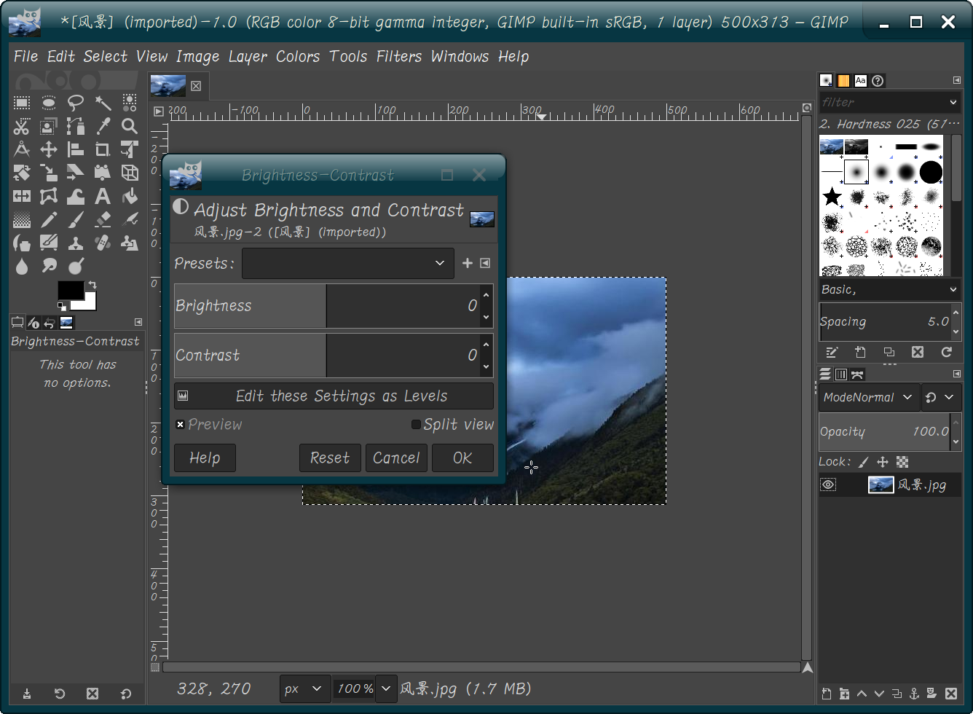Select the Rectangle Select tool

tap(21, 103)
